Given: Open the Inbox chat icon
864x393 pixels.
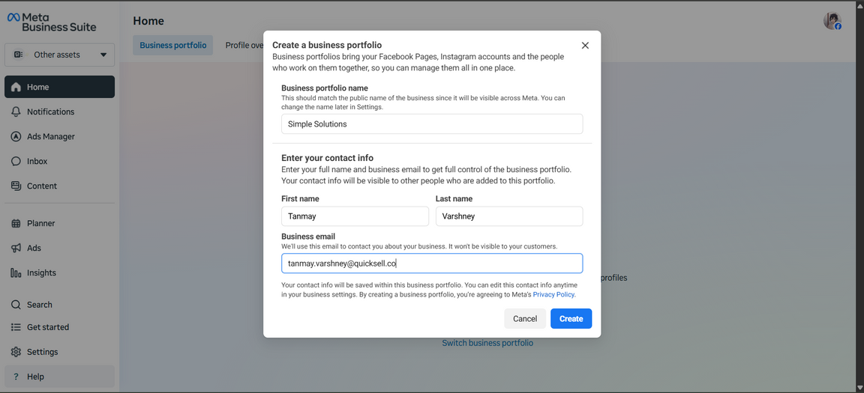Looking at the screenshot, I should (x=16, y=161).
